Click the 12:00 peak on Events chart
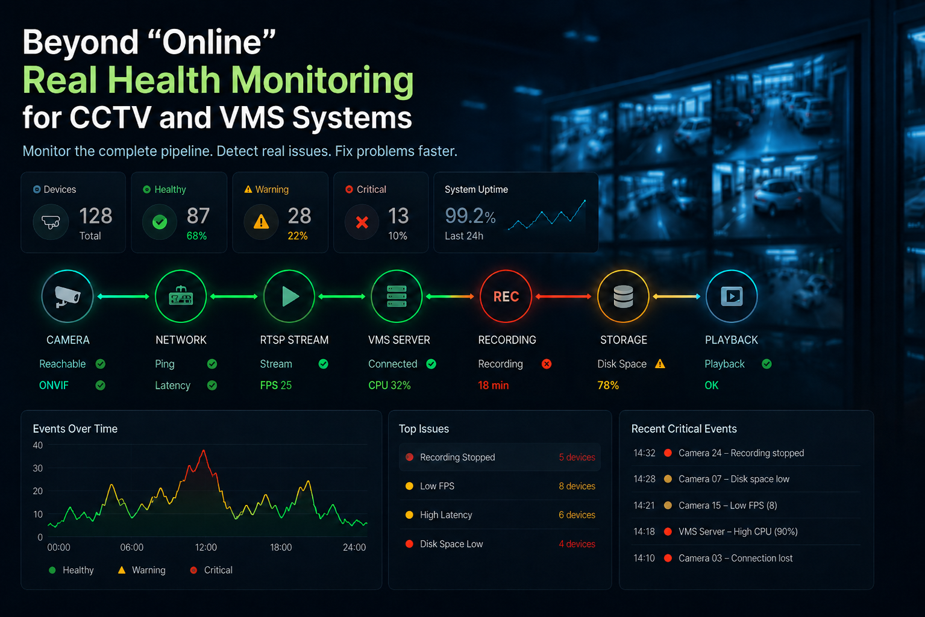 pos(204,451)
